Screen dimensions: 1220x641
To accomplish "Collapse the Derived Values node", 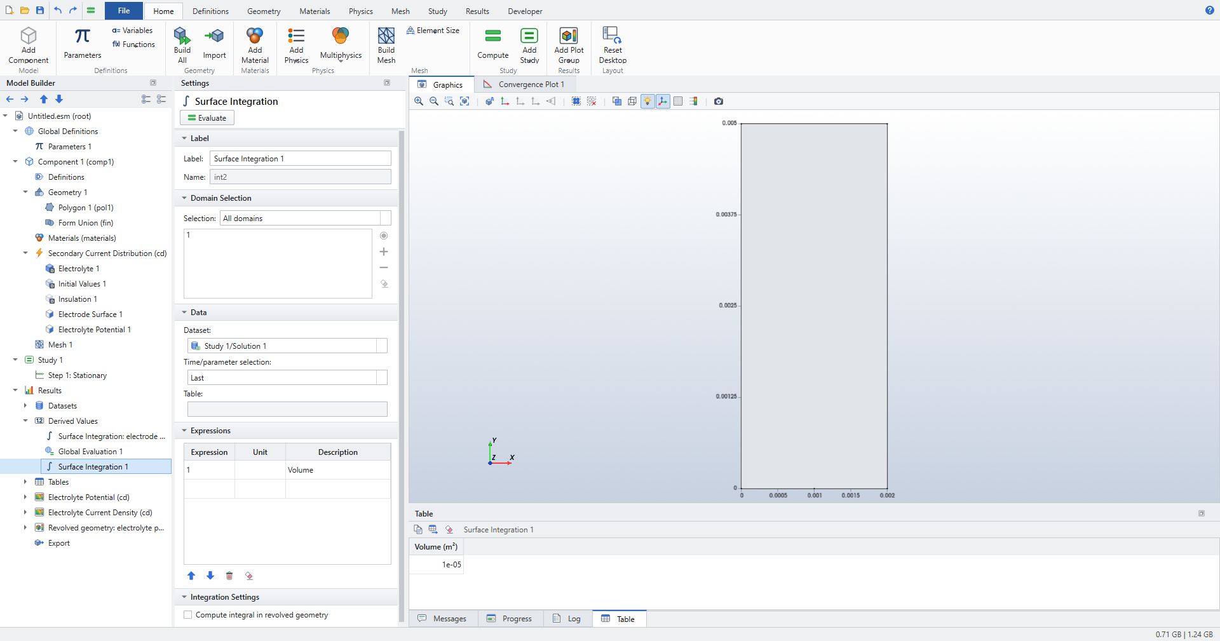I will (x=25, y=421).
